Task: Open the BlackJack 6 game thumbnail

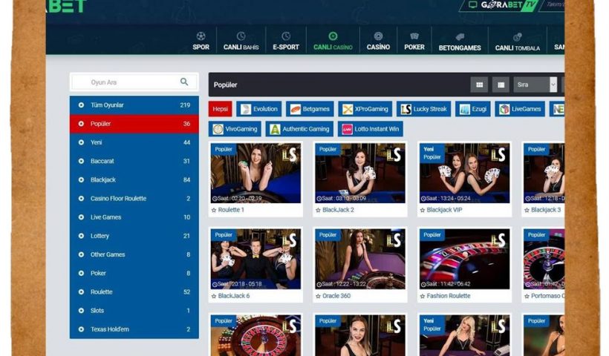Action: tap(255, 259)
